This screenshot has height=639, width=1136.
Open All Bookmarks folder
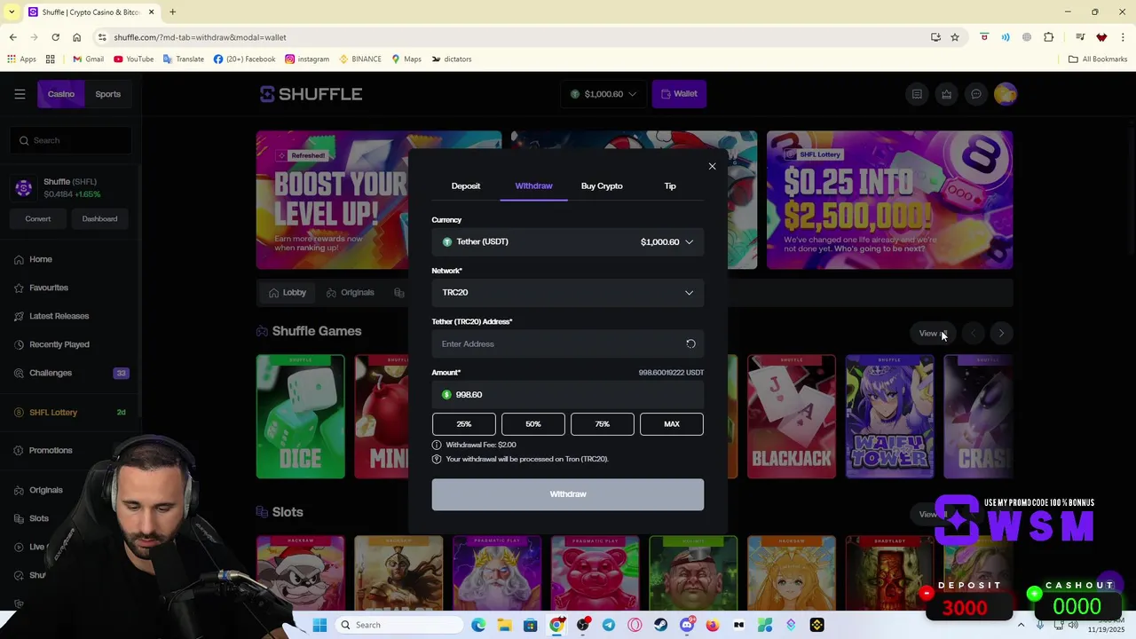[1098, 59]
